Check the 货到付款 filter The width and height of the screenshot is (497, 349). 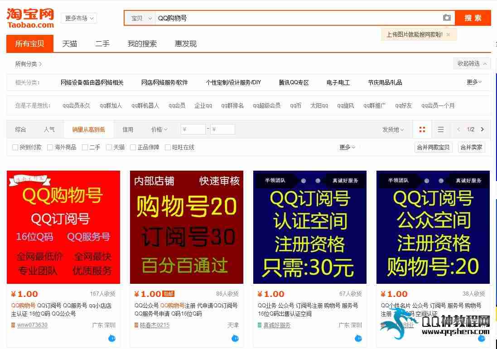[15, 147]
